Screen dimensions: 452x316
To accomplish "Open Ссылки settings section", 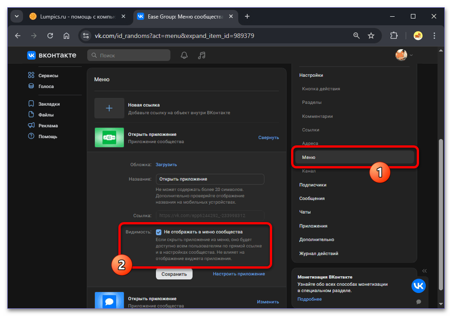I will [x=311, y=130].
